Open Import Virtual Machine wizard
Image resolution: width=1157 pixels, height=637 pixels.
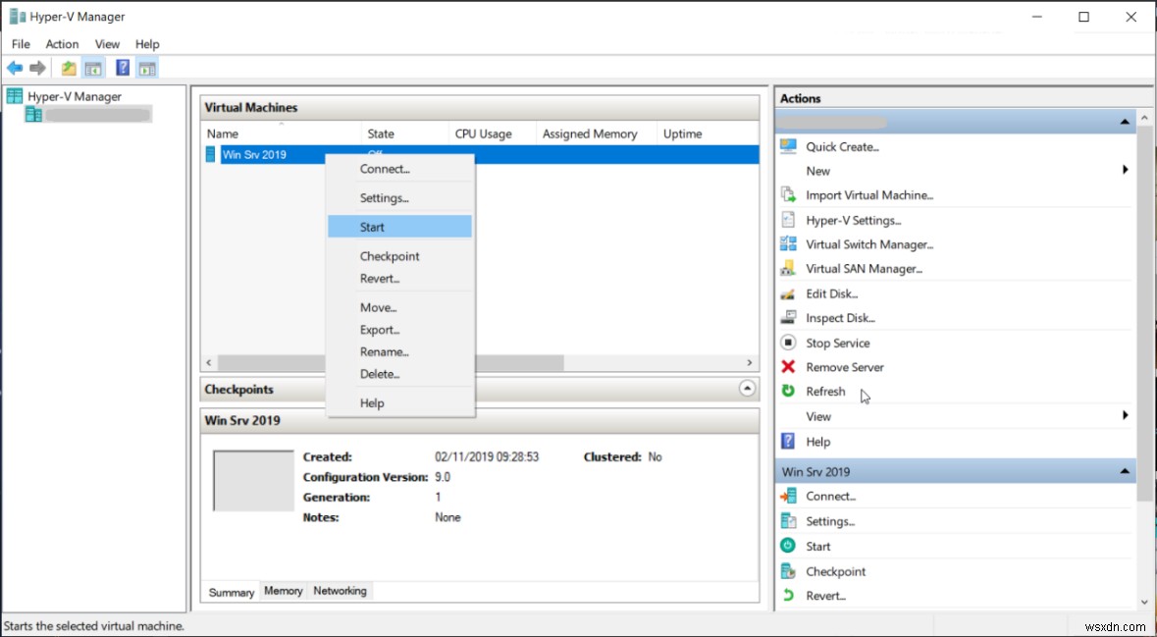coord(869,194)
